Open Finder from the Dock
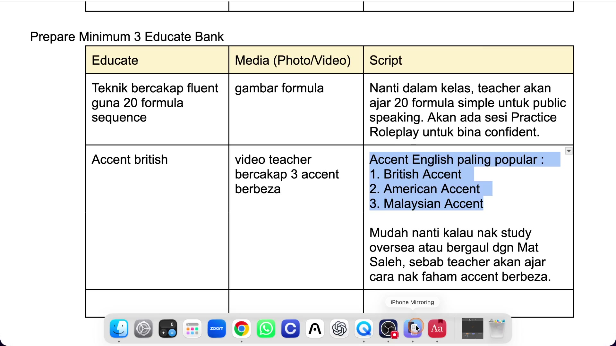This screenshot has height=346, width=616. (119, 328)
